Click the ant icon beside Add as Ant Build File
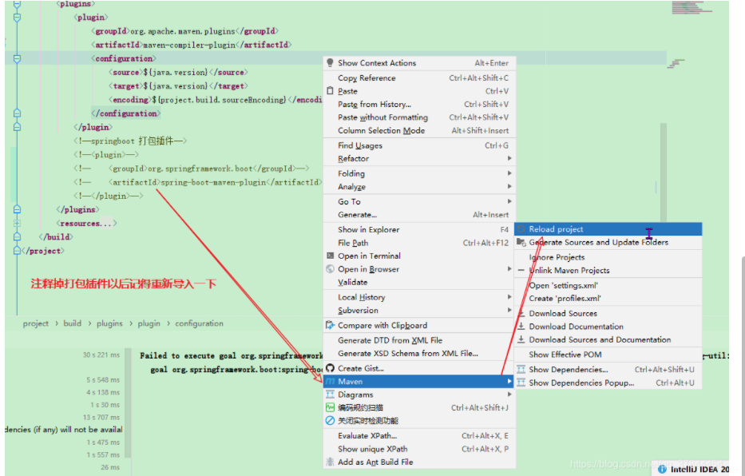 (x=331, y=462)
